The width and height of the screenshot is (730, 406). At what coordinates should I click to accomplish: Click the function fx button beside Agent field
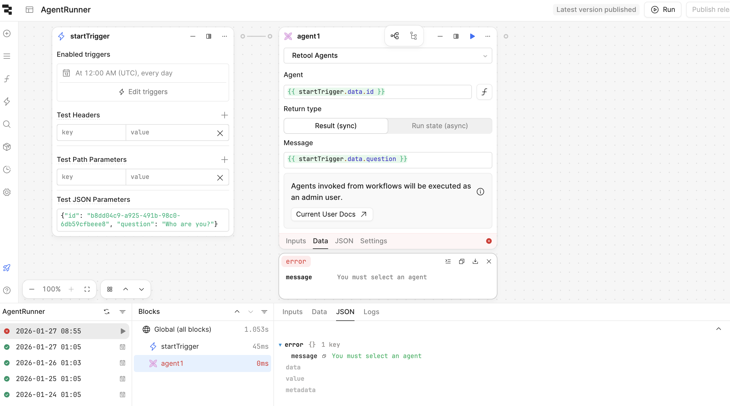[484, 92]
